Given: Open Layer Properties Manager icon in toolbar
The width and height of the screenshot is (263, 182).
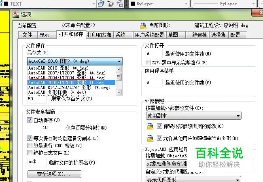Looking at the screenshot, I should [101, 4].
